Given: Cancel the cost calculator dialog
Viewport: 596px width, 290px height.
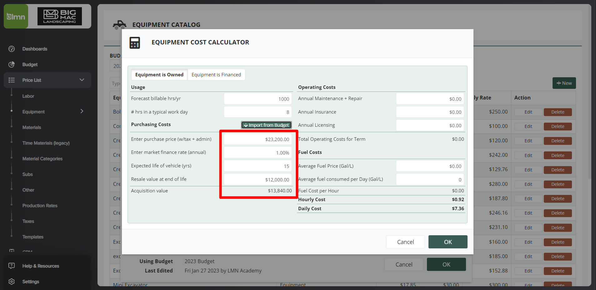Looking at the screenshot, I should (x=405, y=242).
